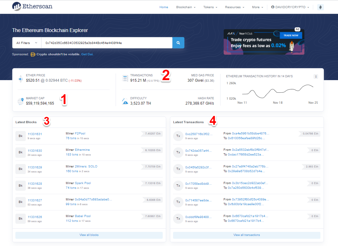Select the Home menu item
The image size is (338, 246).
164,7
